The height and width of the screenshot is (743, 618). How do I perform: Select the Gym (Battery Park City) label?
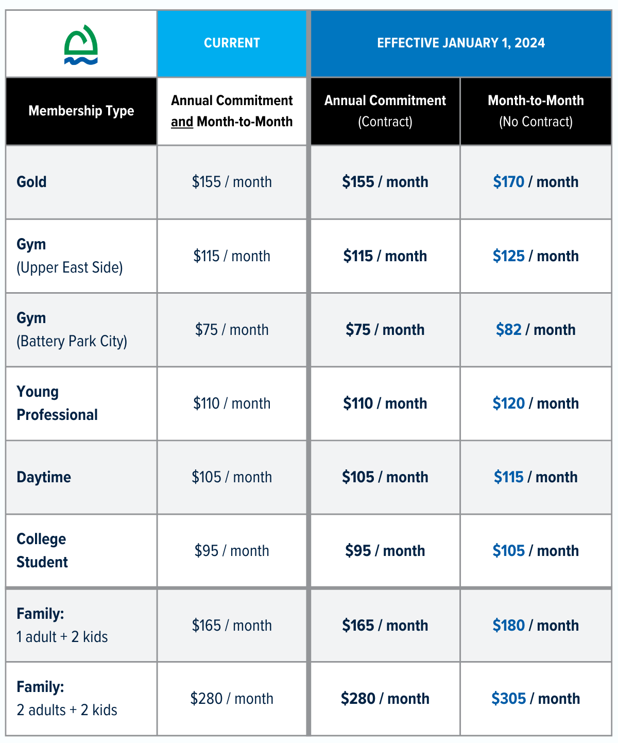[x=72, y=329]
